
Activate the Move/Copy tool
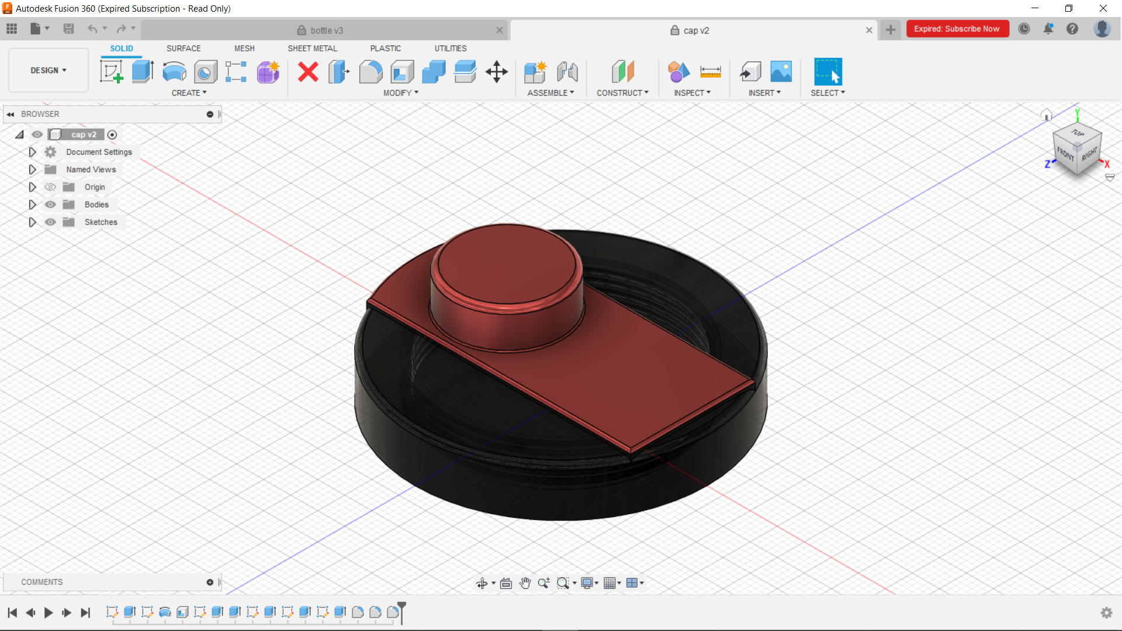coord(496,72)
